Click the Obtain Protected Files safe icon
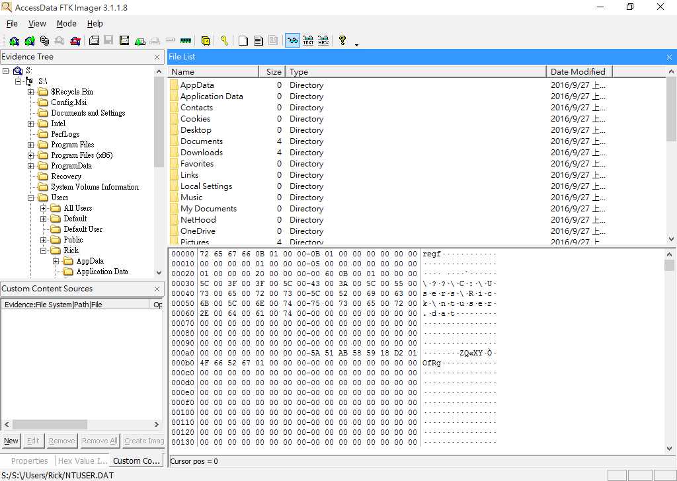Viewport: 677px width, 481px height. [x=206, y=40]
